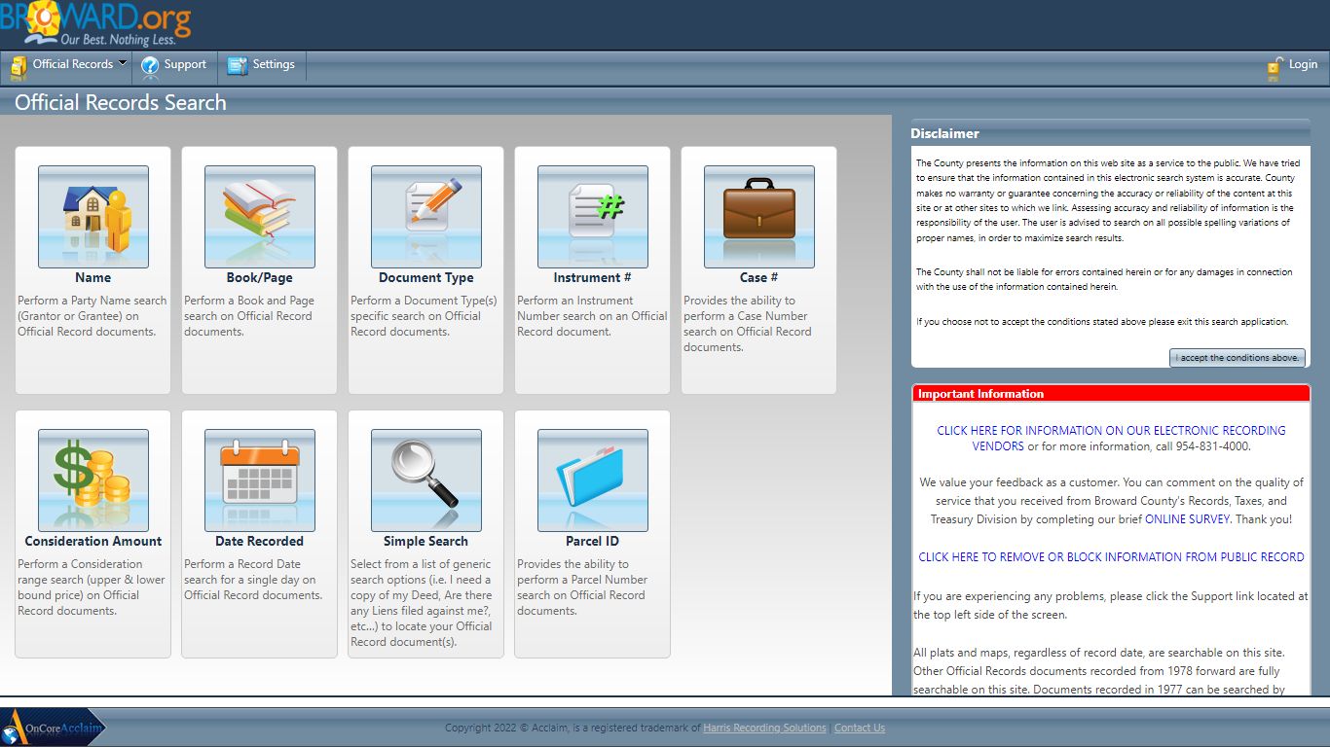
Task: Click the Official Records menu icon
Action: (18, 66)
